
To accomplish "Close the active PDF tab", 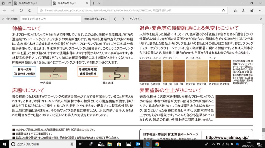I will tap(87, 3).
